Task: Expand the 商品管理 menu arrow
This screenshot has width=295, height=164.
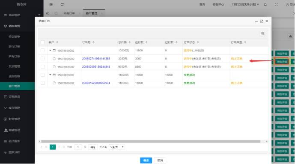Action: coord(39,15)
